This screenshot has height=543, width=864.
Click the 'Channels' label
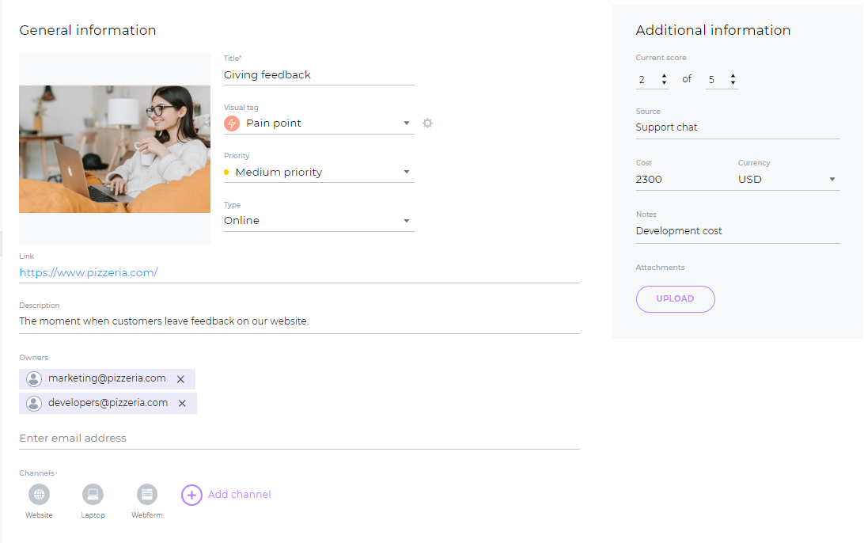[x=37, y=473]
